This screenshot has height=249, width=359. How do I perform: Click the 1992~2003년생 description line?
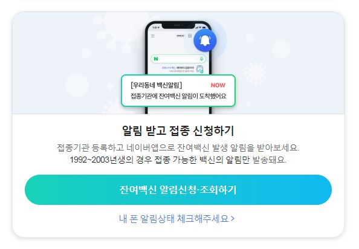point(178,160)
